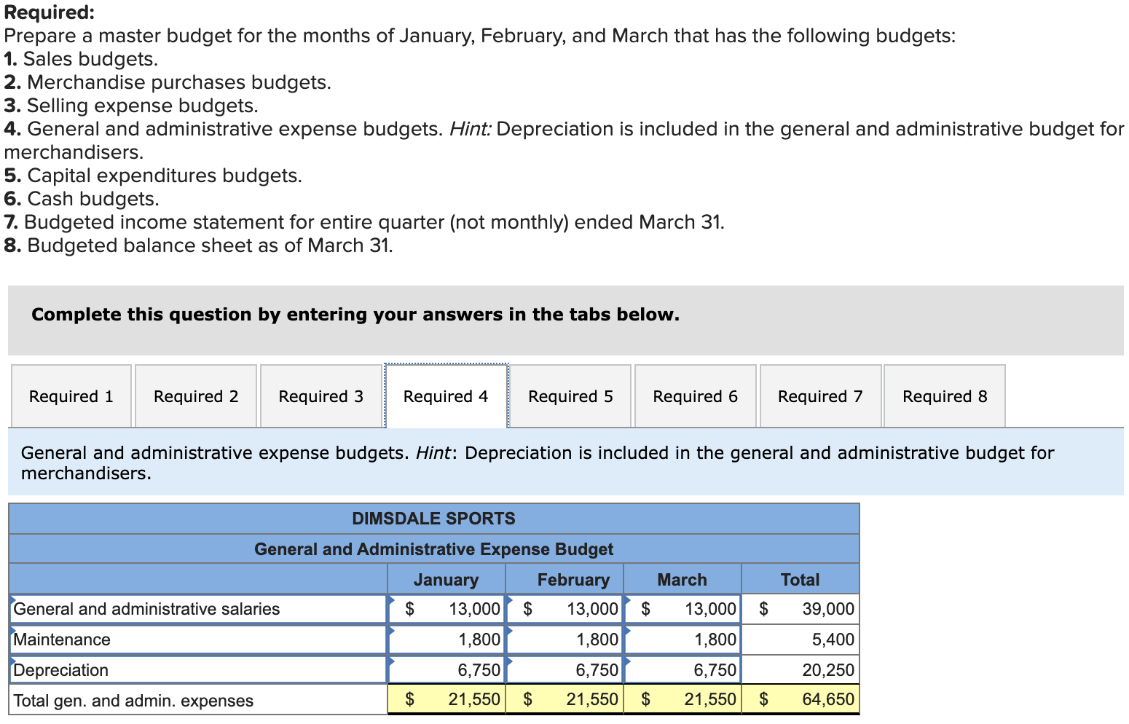Screen dimensions: 1129x724
Task: Select the Required 3 tab
Action: (320, 396)
